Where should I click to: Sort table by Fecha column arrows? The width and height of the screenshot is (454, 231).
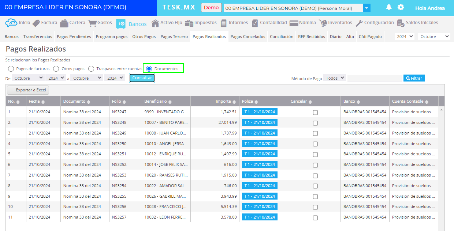tap(43, 102)
